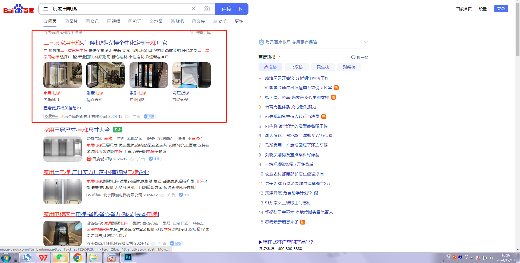The width and height of the screenshot is (520, 263).
Task: Expand 百度热搜 with the arrow
Action: [279, 57]
